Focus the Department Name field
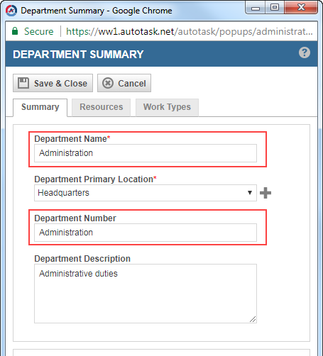Image resolution: width=323 pixels, height=356 pixels. [x=146, y=153]
